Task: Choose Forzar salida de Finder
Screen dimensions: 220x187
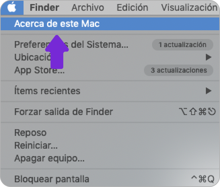Action: (x=64, y=112)
